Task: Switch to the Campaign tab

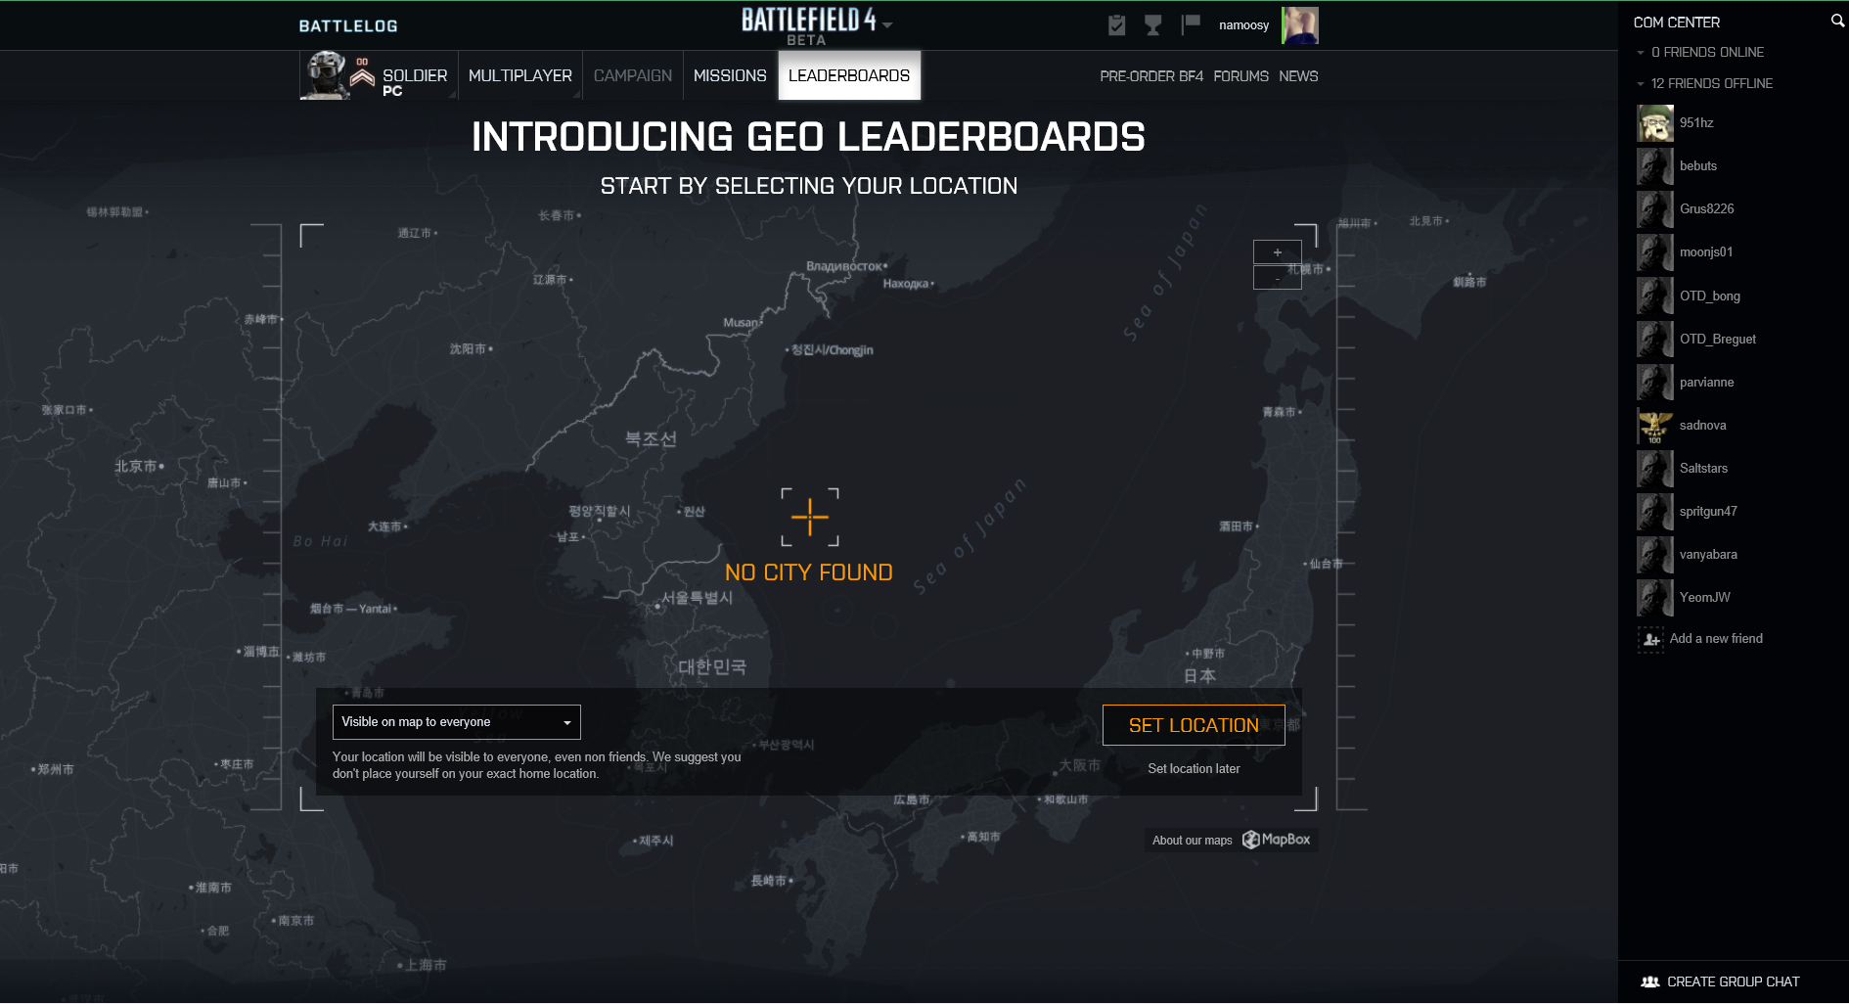Action: (x=633, y=75)
